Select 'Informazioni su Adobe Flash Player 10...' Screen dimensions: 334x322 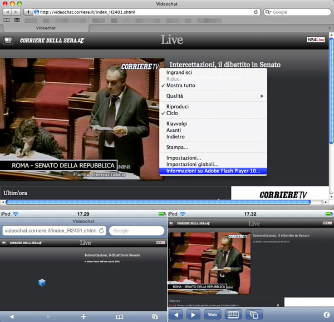click(x=213, y=171)
